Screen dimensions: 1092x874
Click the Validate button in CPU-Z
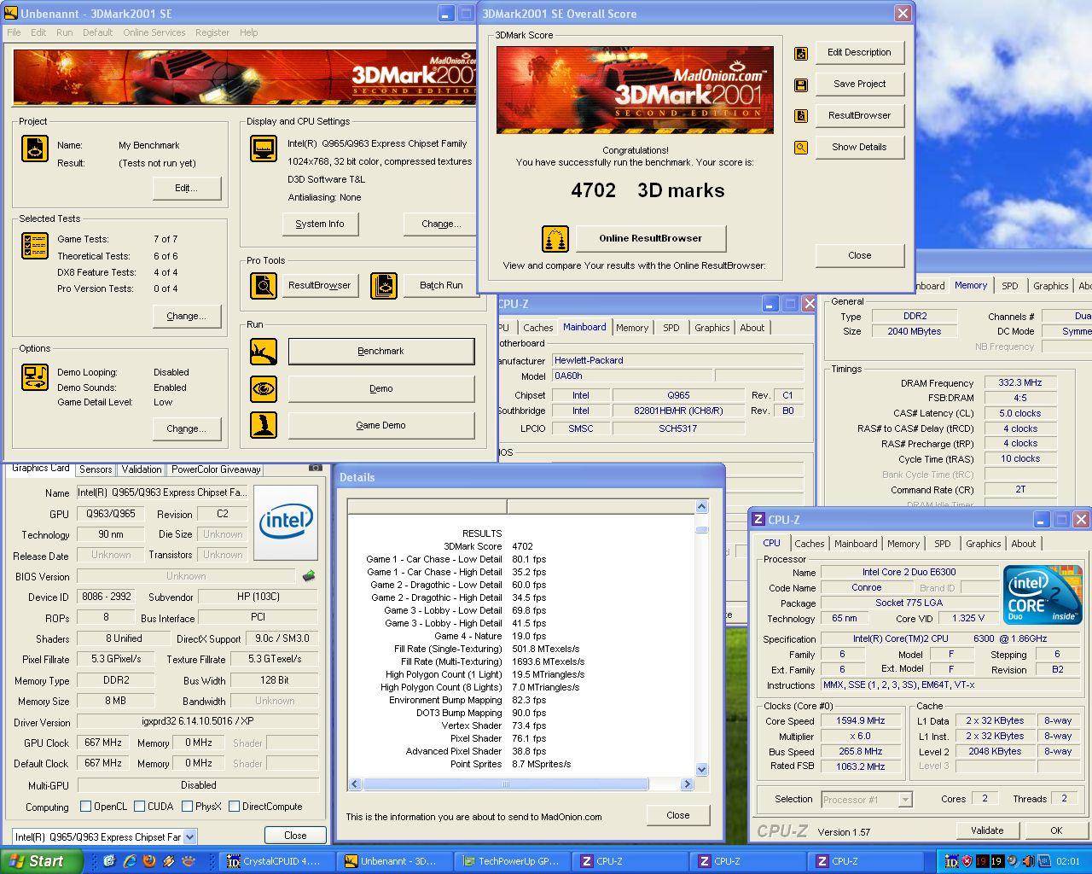pos(986,830)
